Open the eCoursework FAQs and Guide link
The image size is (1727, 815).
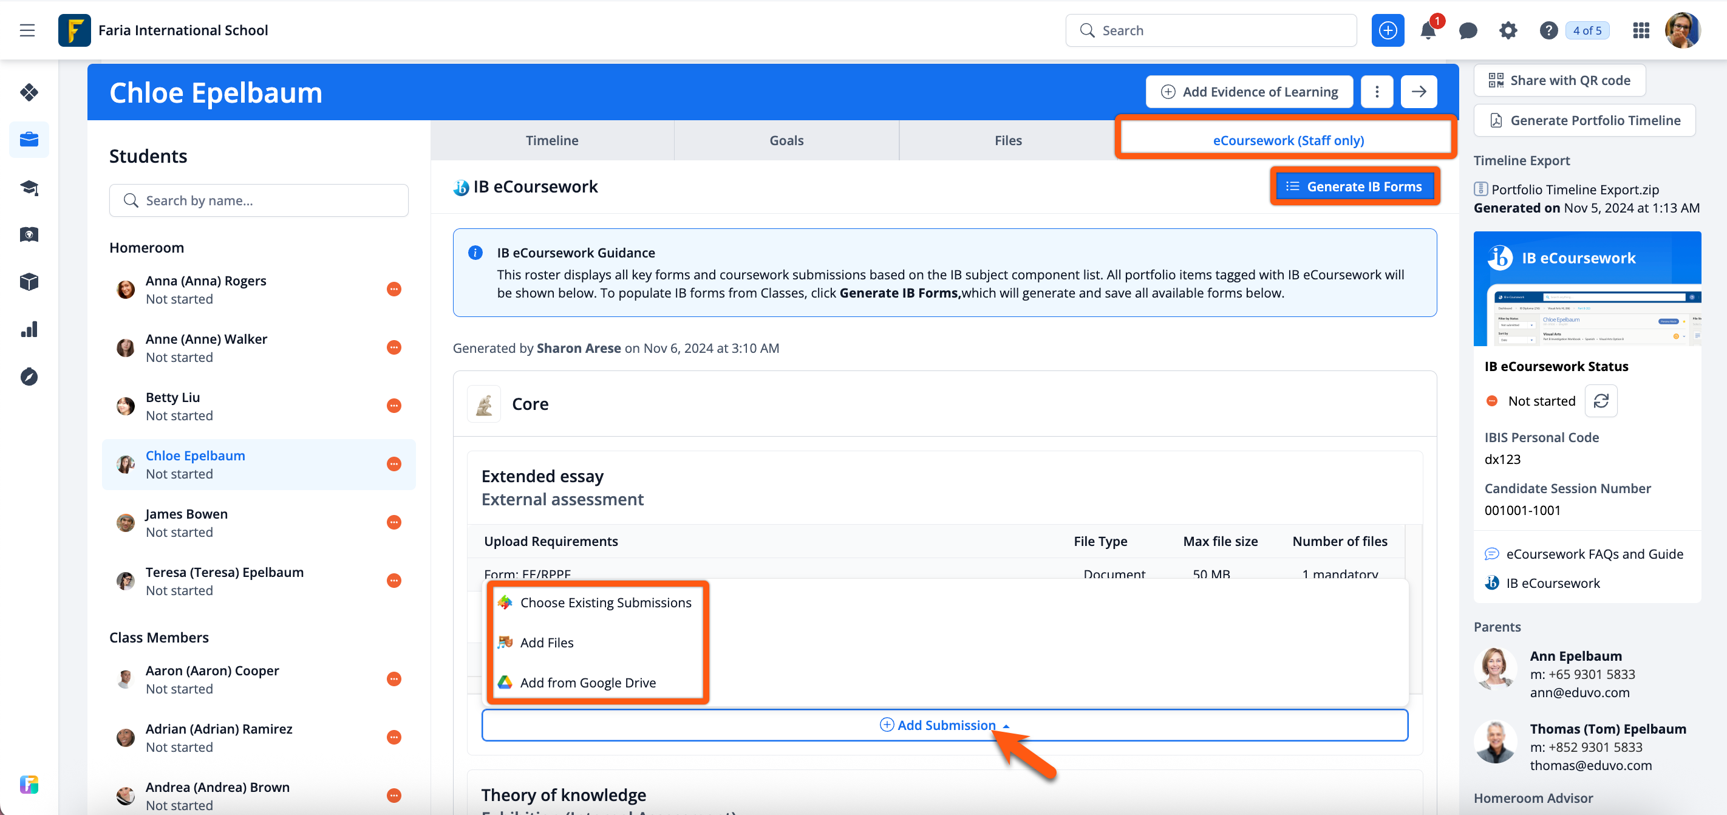1593,554
